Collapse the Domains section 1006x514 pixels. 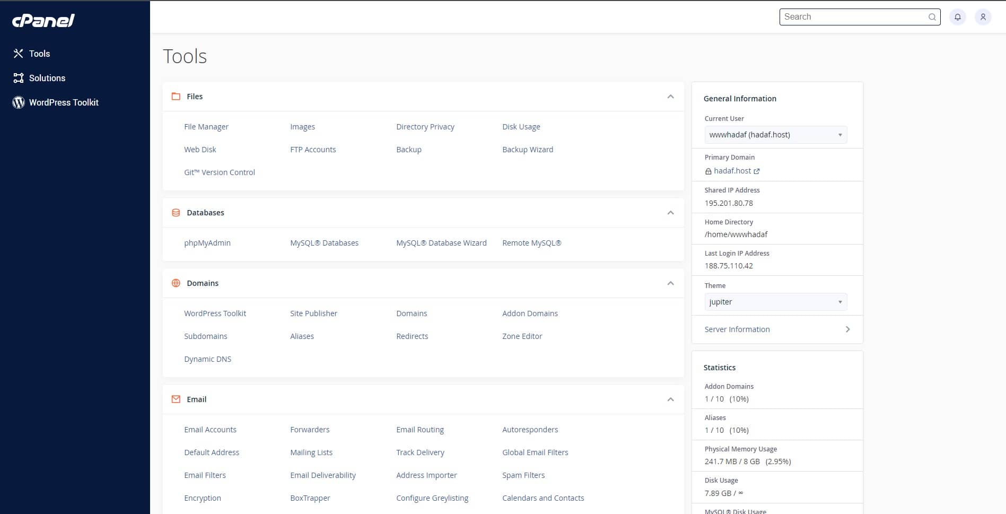click(670, 283)
